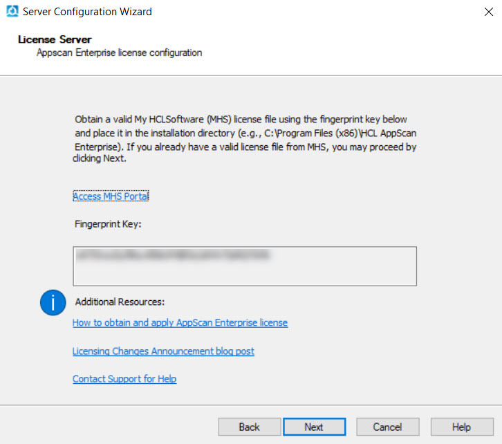Close the Server Configuration Wizard window
The width and height of the screenshot is (502, 444).
489,12
